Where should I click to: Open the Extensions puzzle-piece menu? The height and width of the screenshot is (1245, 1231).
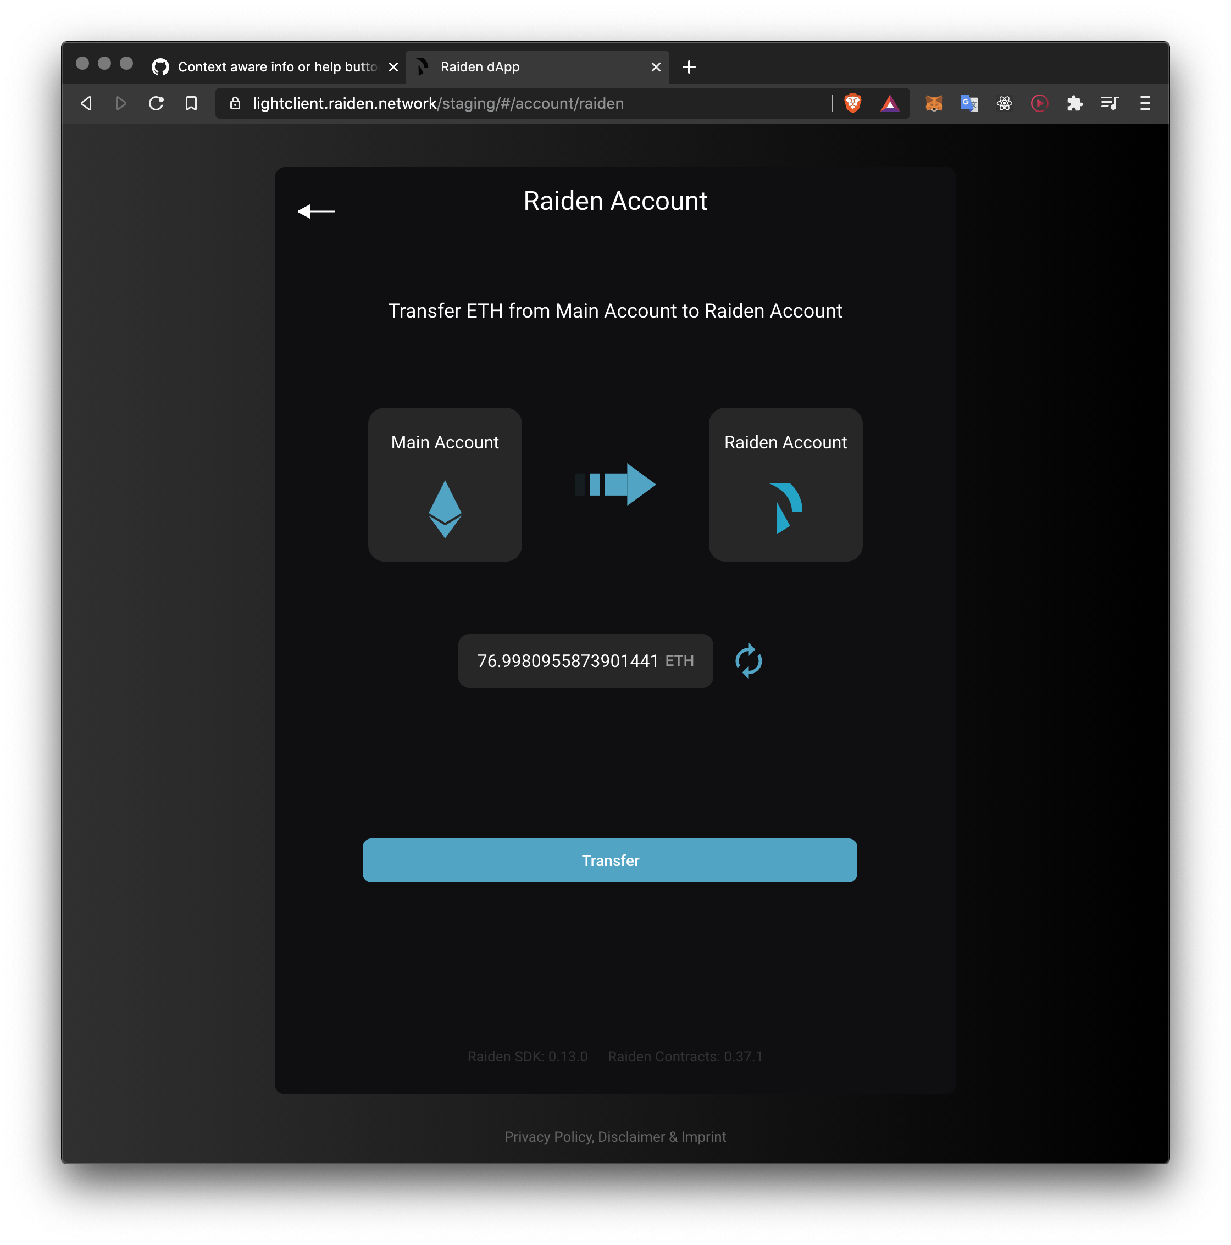point(1074,103)
